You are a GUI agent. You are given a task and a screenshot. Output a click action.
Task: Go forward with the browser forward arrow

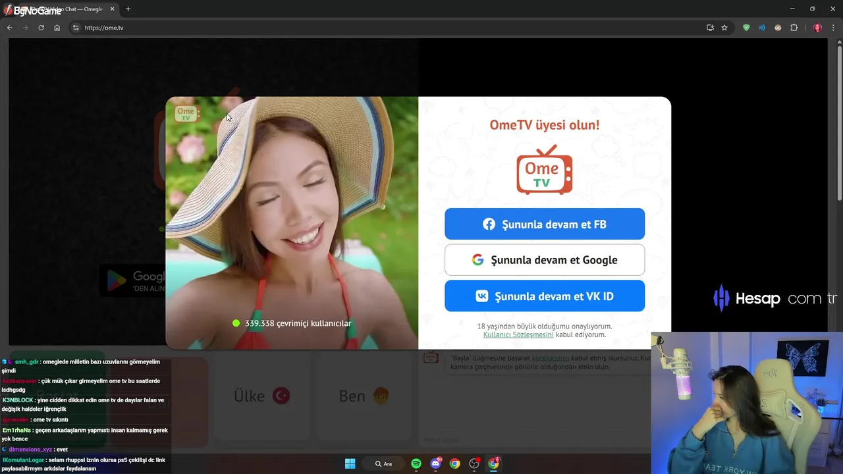click(x=26, y=28)
